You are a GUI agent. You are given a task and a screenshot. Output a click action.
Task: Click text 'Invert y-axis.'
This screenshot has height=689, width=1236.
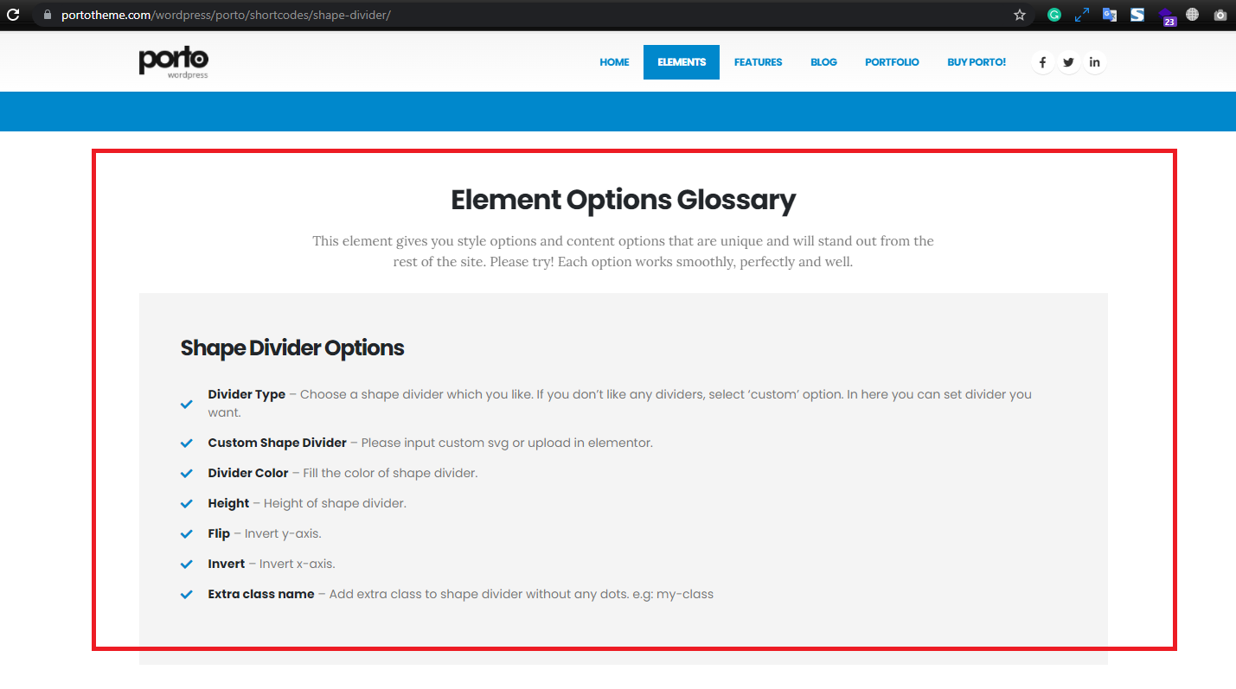pyautogui.click(x=283, y=533)
